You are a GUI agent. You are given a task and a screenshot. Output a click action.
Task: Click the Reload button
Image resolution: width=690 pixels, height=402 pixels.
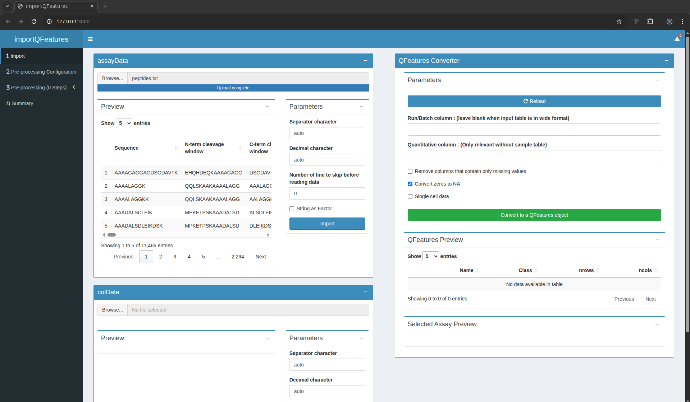(534, 101)
